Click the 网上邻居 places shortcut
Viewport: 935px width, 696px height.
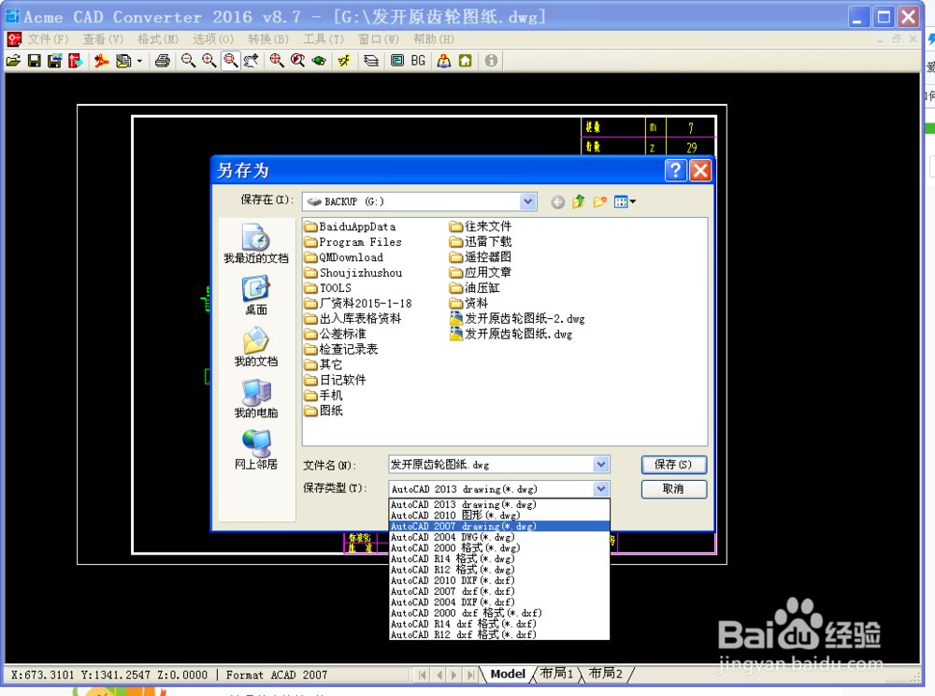pos(256,450)
